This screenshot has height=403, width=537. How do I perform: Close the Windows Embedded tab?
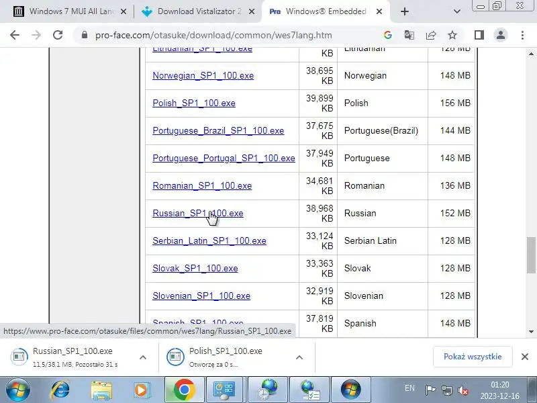click(379, 11)
